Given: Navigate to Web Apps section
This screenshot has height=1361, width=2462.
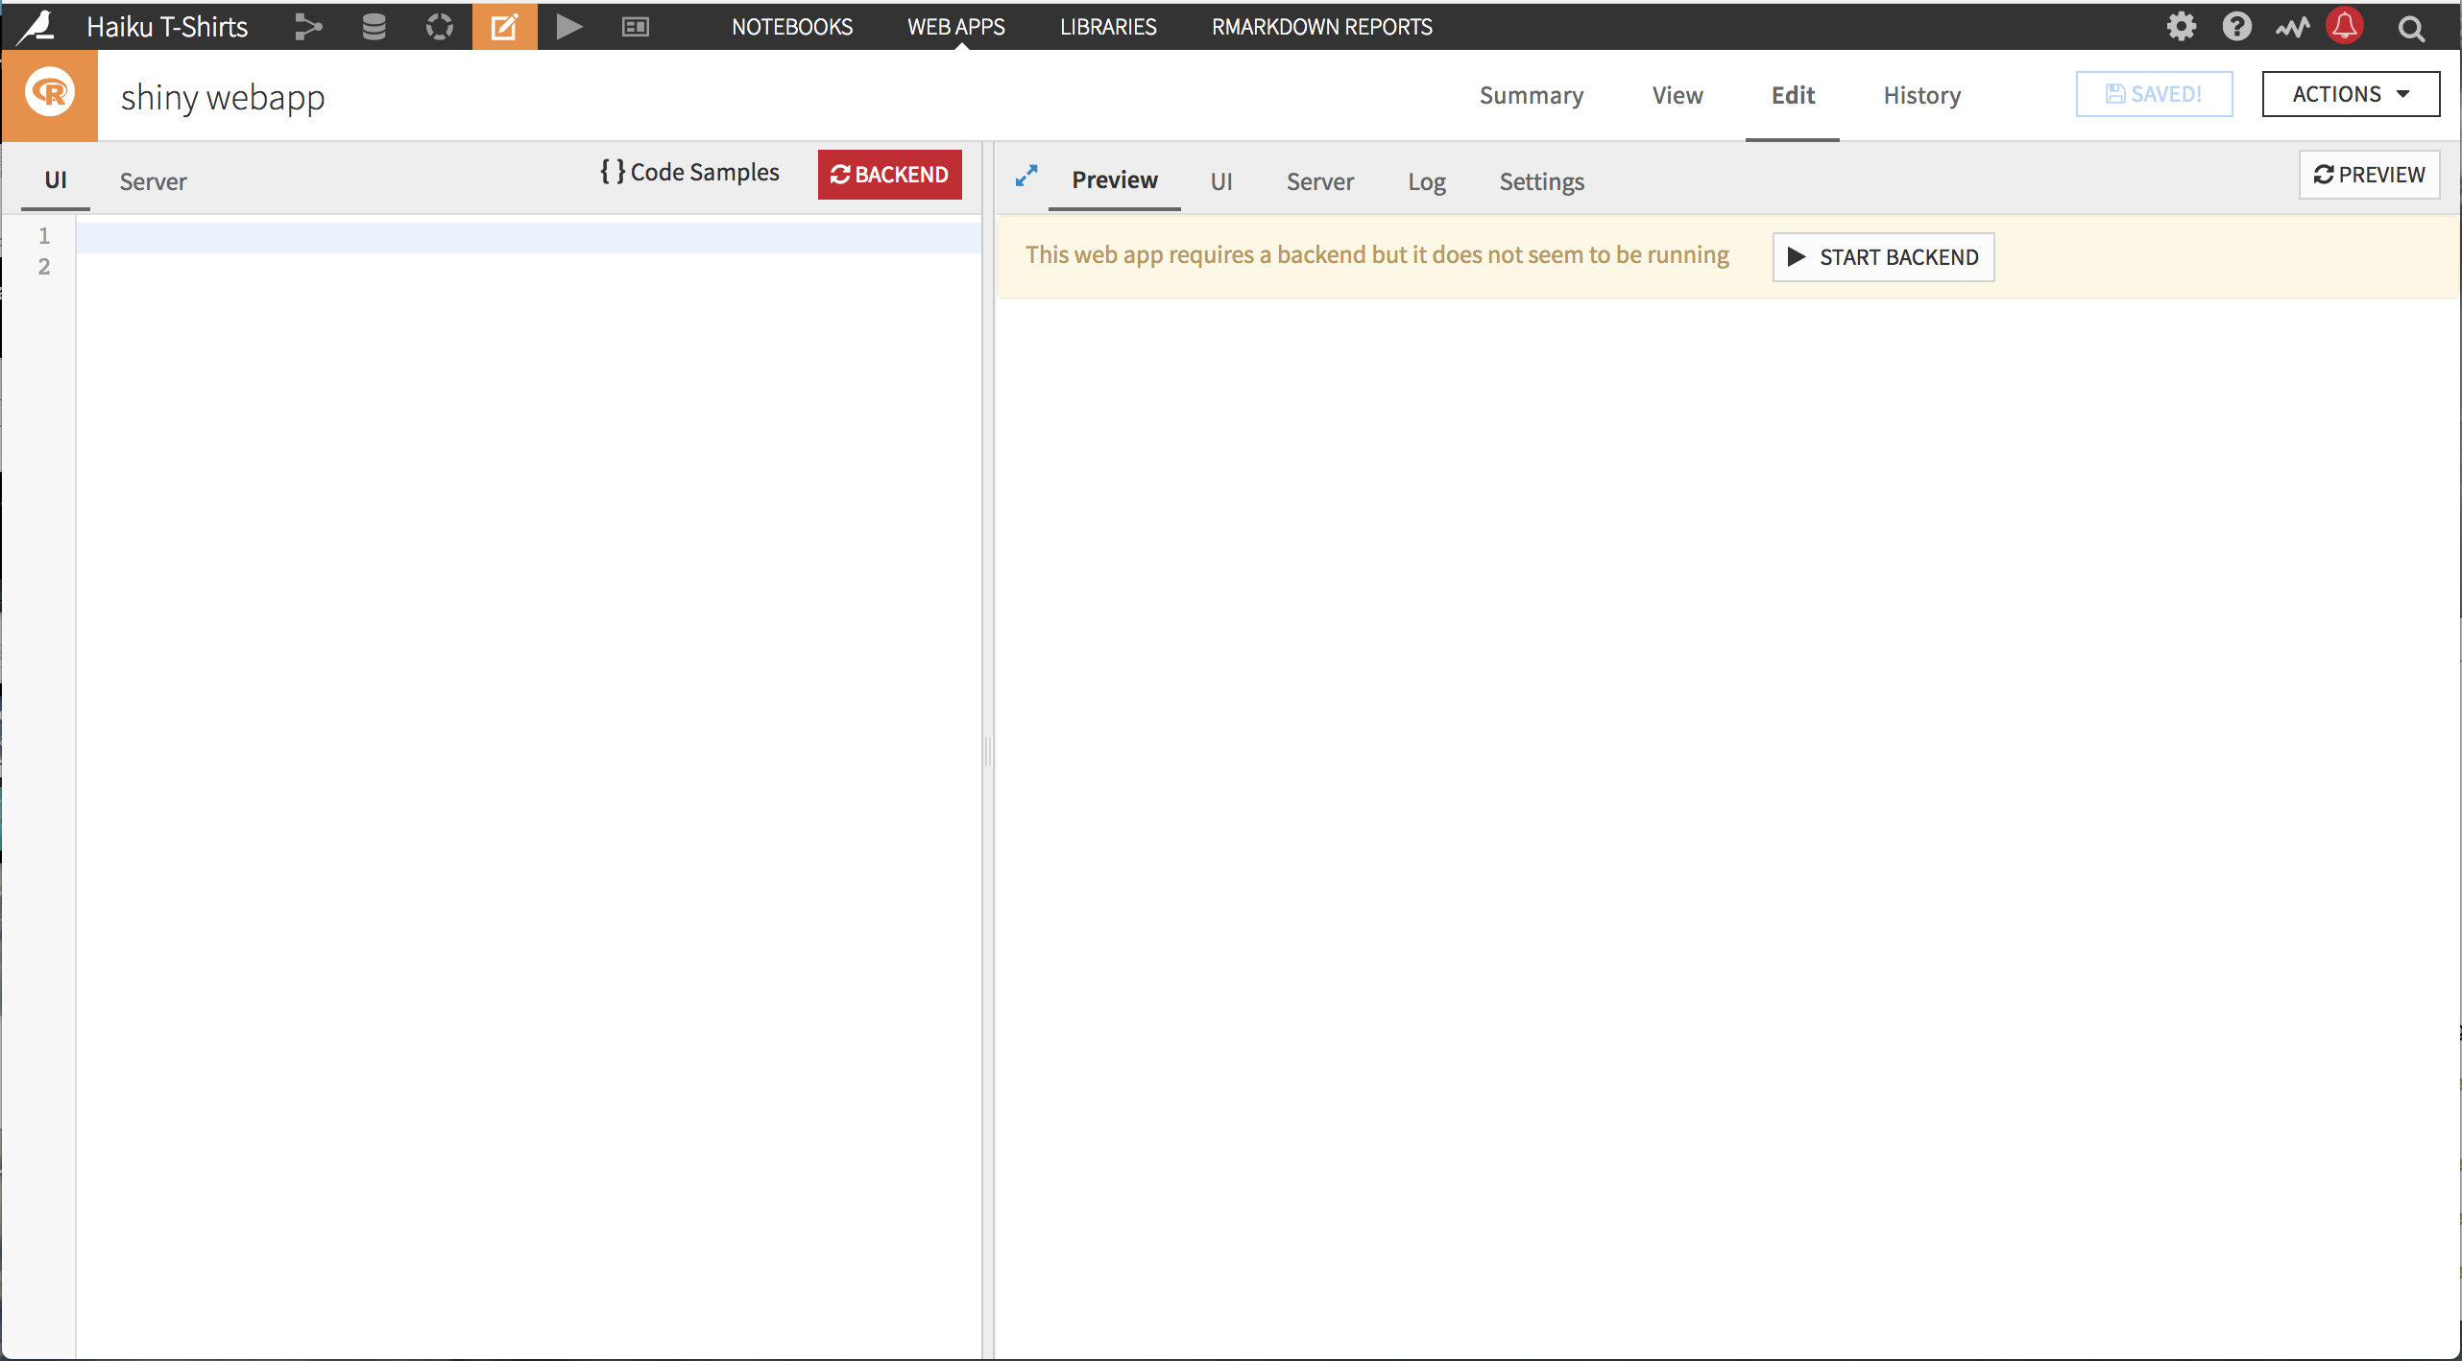Looking at the screenshot, I should pos(955,25).
